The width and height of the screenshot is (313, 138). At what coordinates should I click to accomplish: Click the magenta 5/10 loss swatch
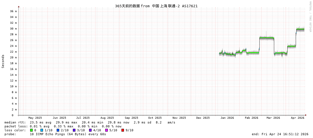pos(106,130)
